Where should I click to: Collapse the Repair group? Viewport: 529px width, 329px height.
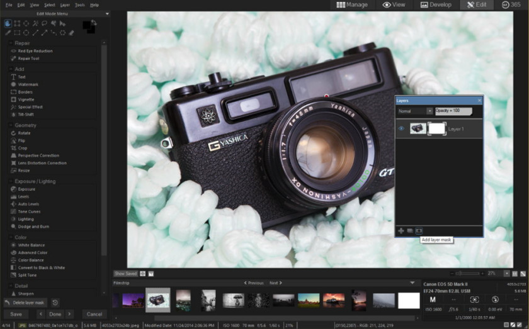click(11, 43)
